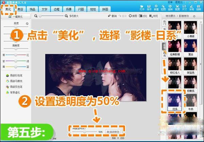This screenshot has width=204, height=142.
Task: Apply the 粉红佳人 effect thumbnail
Action: point(175,66)
